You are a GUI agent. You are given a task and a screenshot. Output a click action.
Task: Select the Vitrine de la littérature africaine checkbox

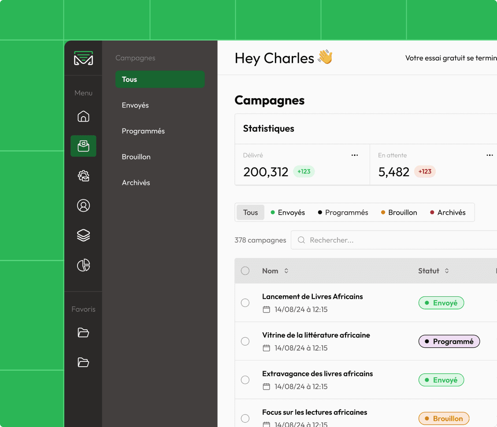pyautogui.click(x=245, y=342)
